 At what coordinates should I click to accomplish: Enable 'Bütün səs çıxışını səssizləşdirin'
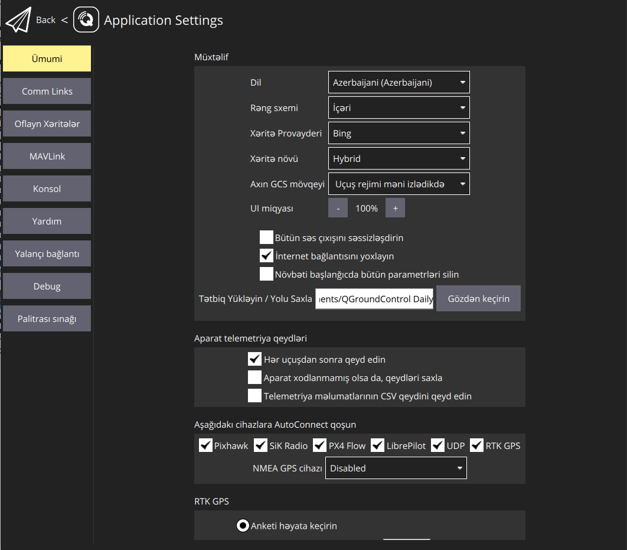(x=266, y=237)
